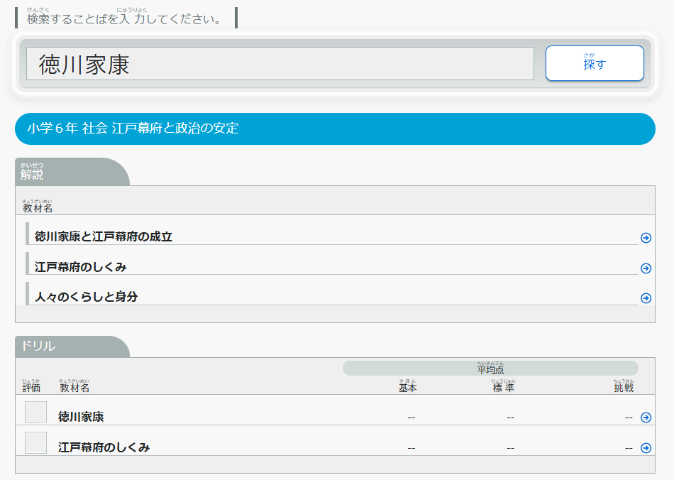Open the 人々のくらしと身分 explanation link
The image size is (674, 480).
click(86, 297)
